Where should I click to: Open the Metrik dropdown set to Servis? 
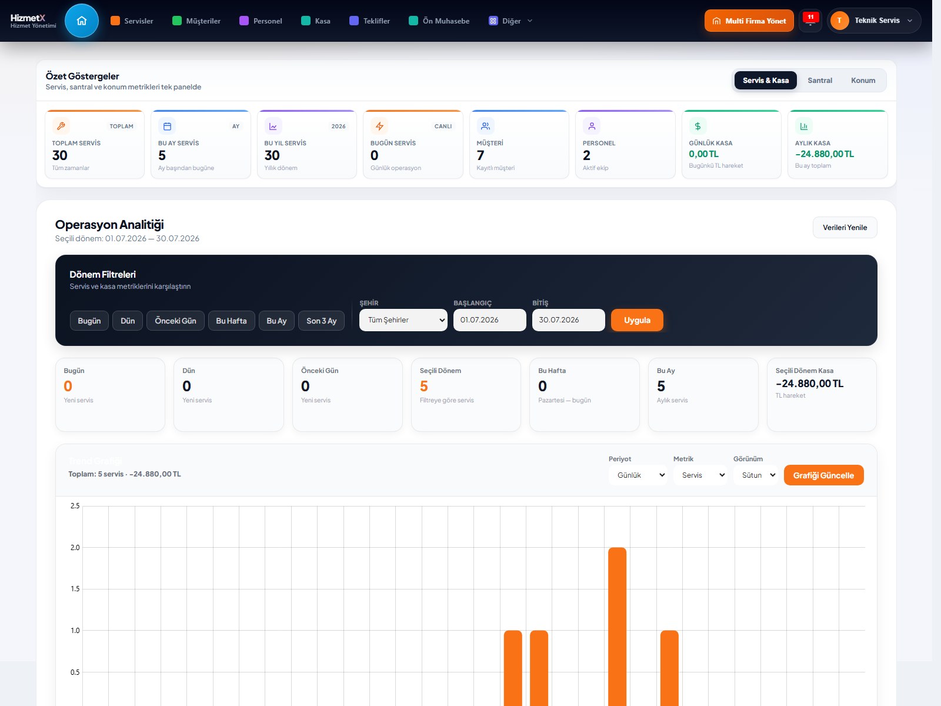[x=700, y=475]
